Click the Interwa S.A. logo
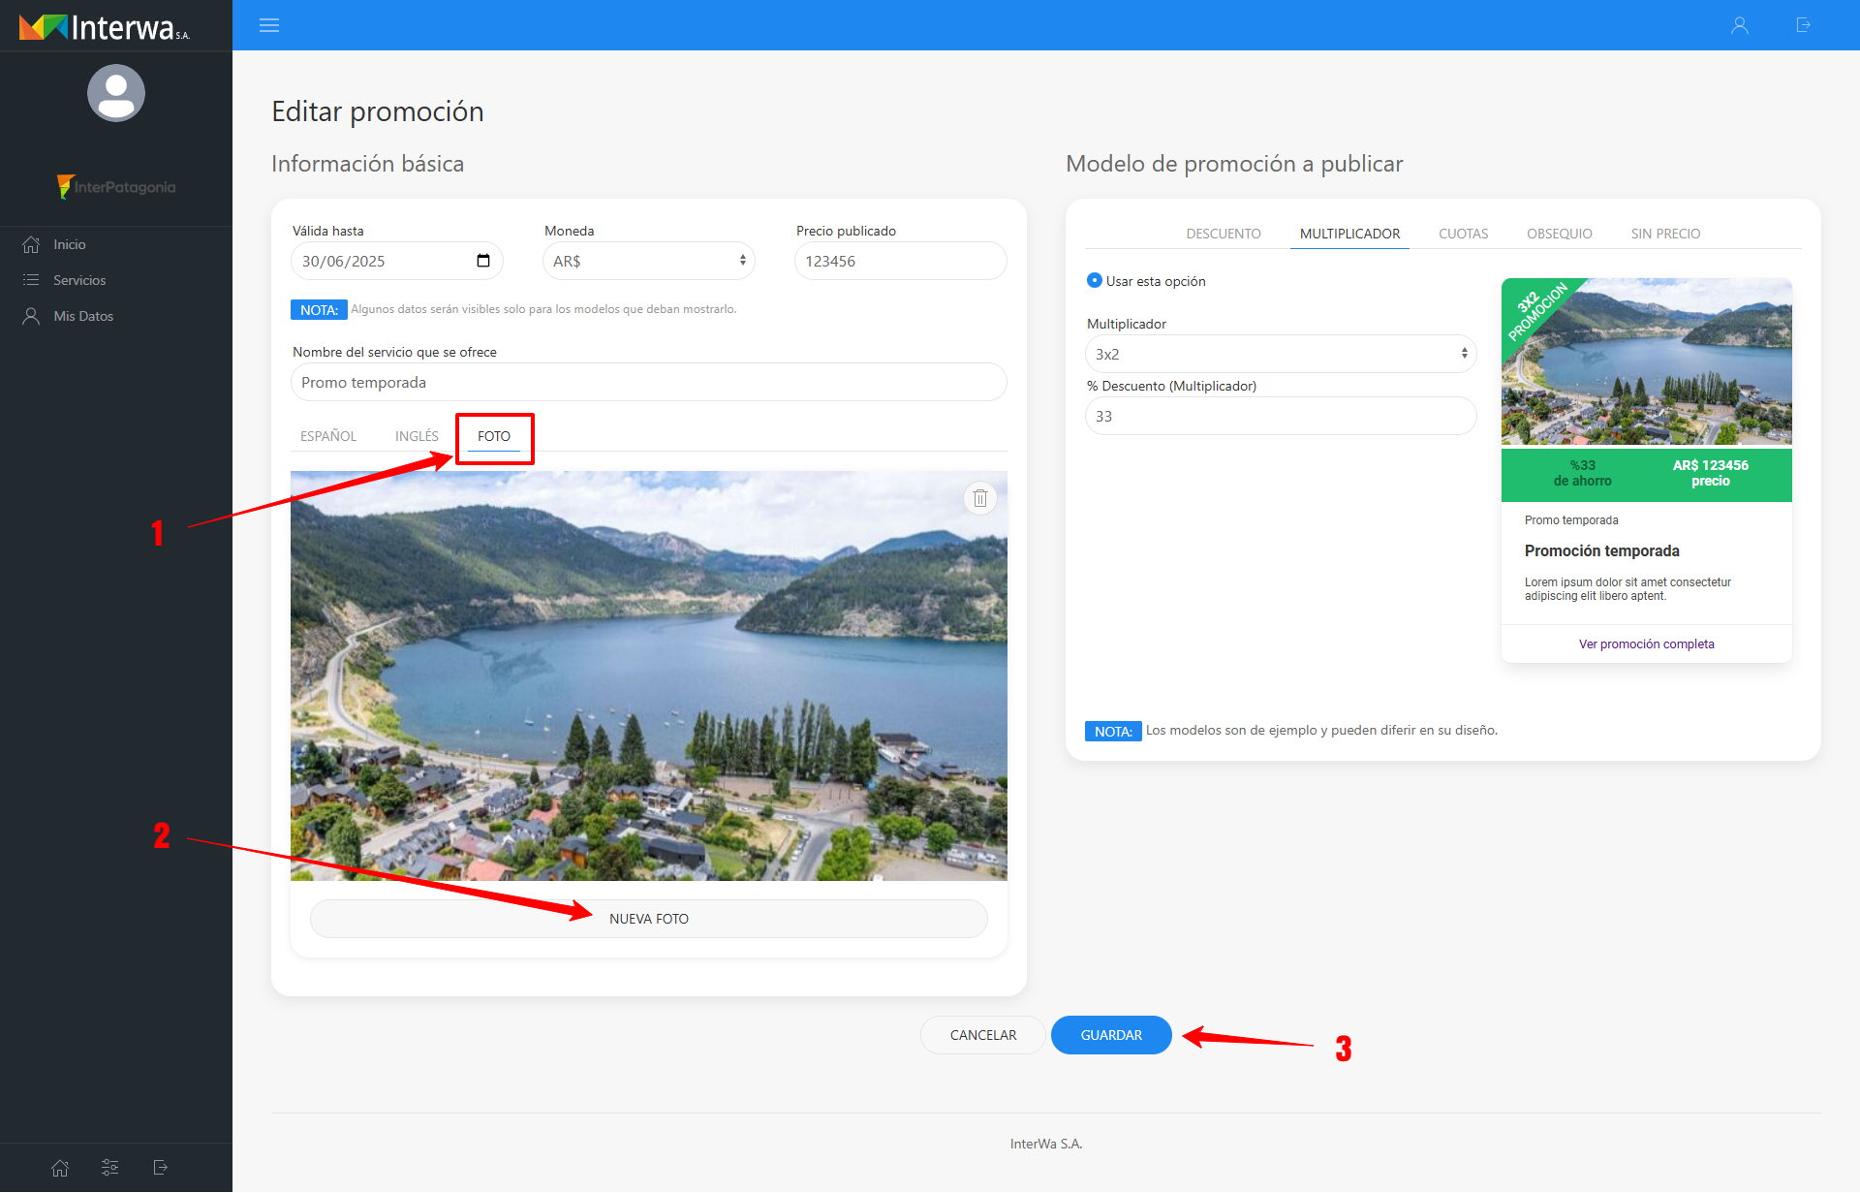This screenshot has height=1193, width=1860. (x=105, y=26)
